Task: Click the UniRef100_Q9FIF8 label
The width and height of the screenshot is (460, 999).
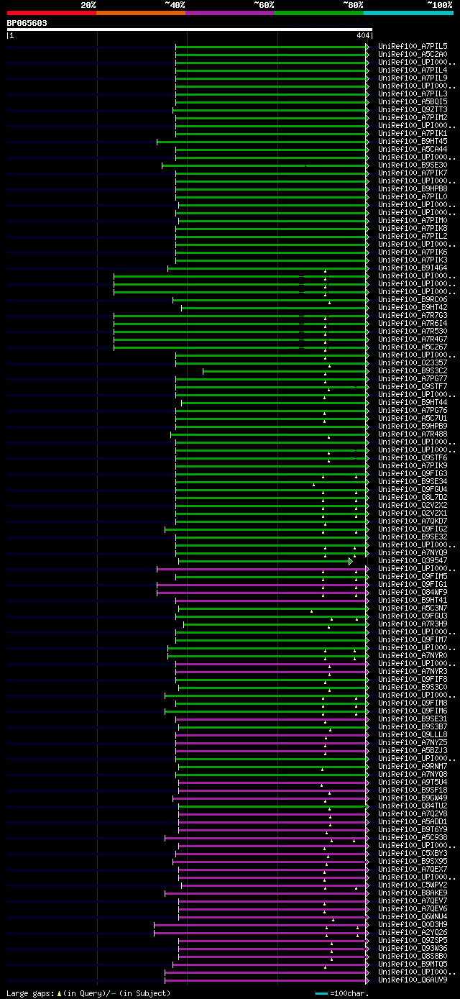Action: point(413,679)
